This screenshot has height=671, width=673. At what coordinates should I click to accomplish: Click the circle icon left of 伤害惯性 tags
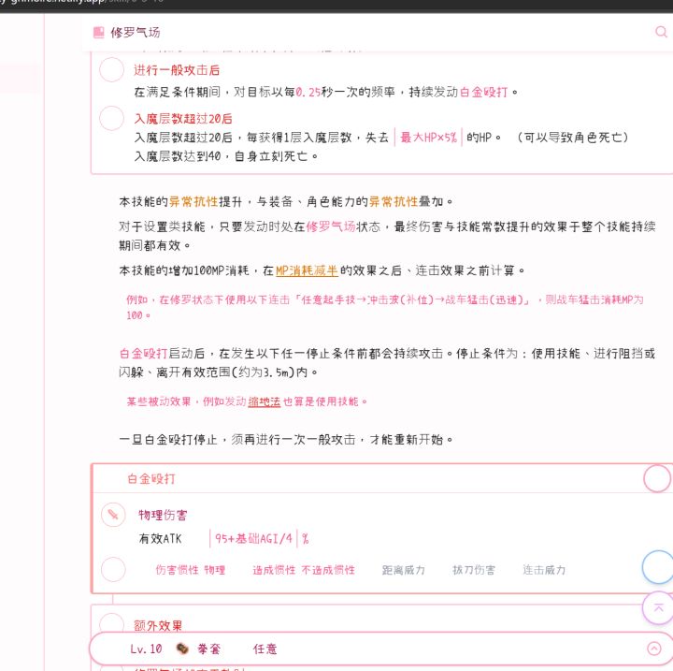(x=113, y=570)
